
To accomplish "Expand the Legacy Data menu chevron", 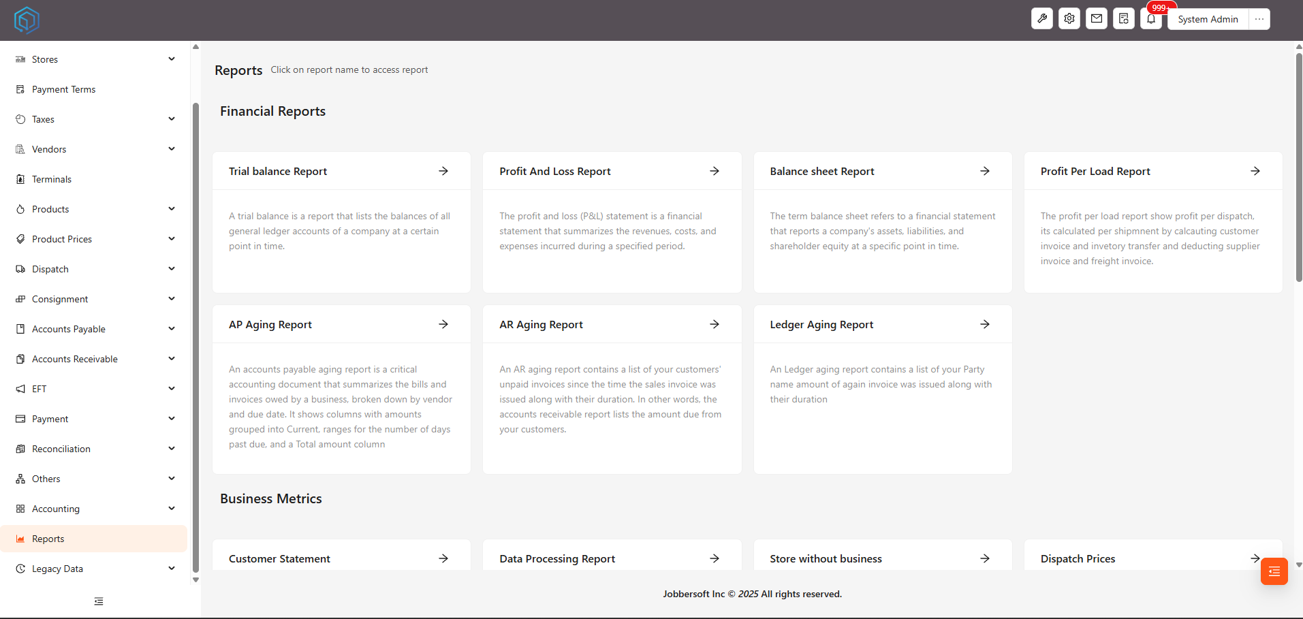I will click(172, 569).
